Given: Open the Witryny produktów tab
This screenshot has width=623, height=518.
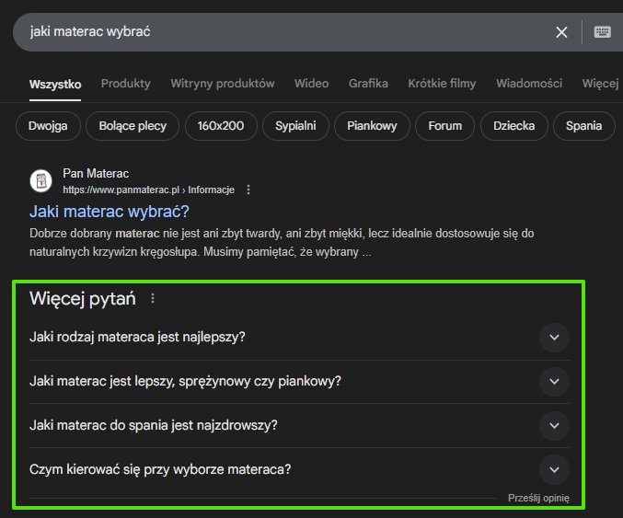Looking at the screenshot, I should [x=223, y=84].
